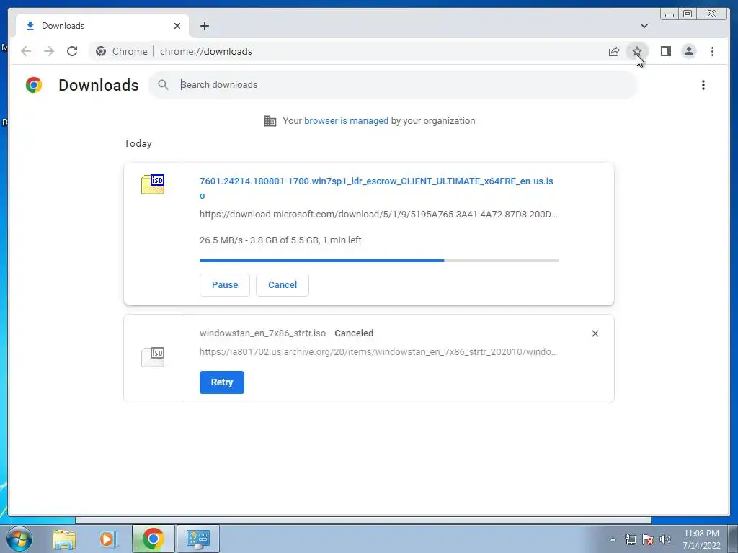Pause the win7sp1 ISO download
This screenshot has width=738, height=553.
click(x=225, y=285)
